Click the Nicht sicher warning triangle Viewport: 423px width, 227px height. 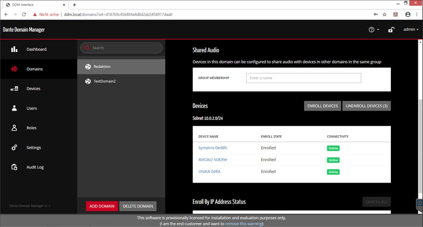tap(35, 14)
